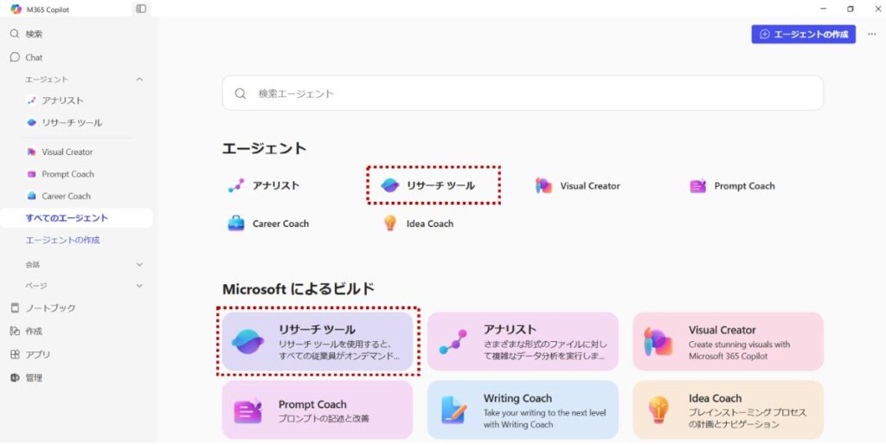Click the Writing Coach card icon
The height and width of the screenshot is (445, 886).
(x=454, y=410)
